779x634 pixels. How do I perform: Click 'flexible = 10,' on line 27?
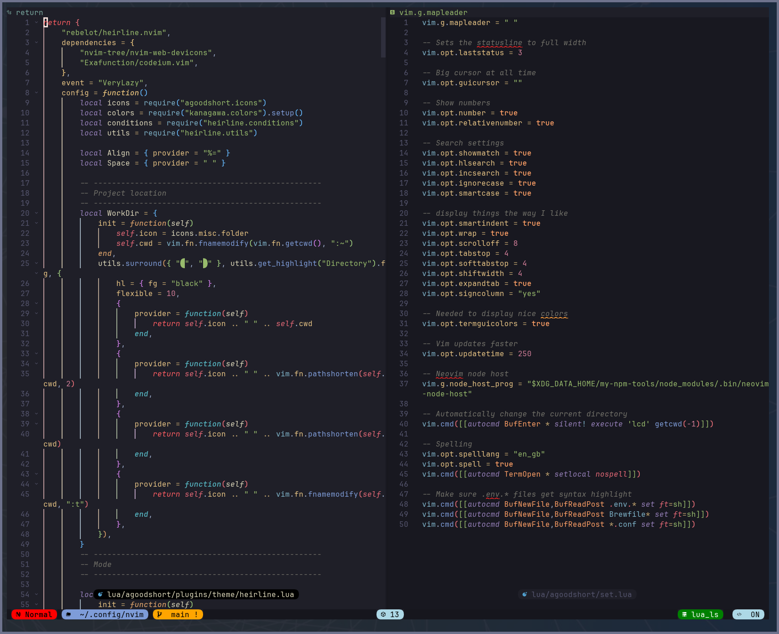tap(148, 293)
